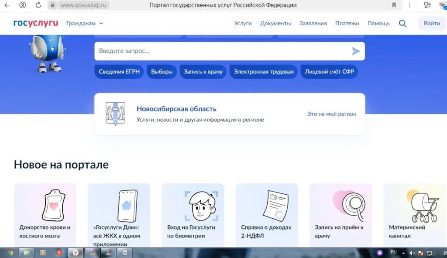This screenshot has height=258, width=447.
Task: Open the Вход на Госуслуги по биометрии card
Action: (x=193, y=215)
